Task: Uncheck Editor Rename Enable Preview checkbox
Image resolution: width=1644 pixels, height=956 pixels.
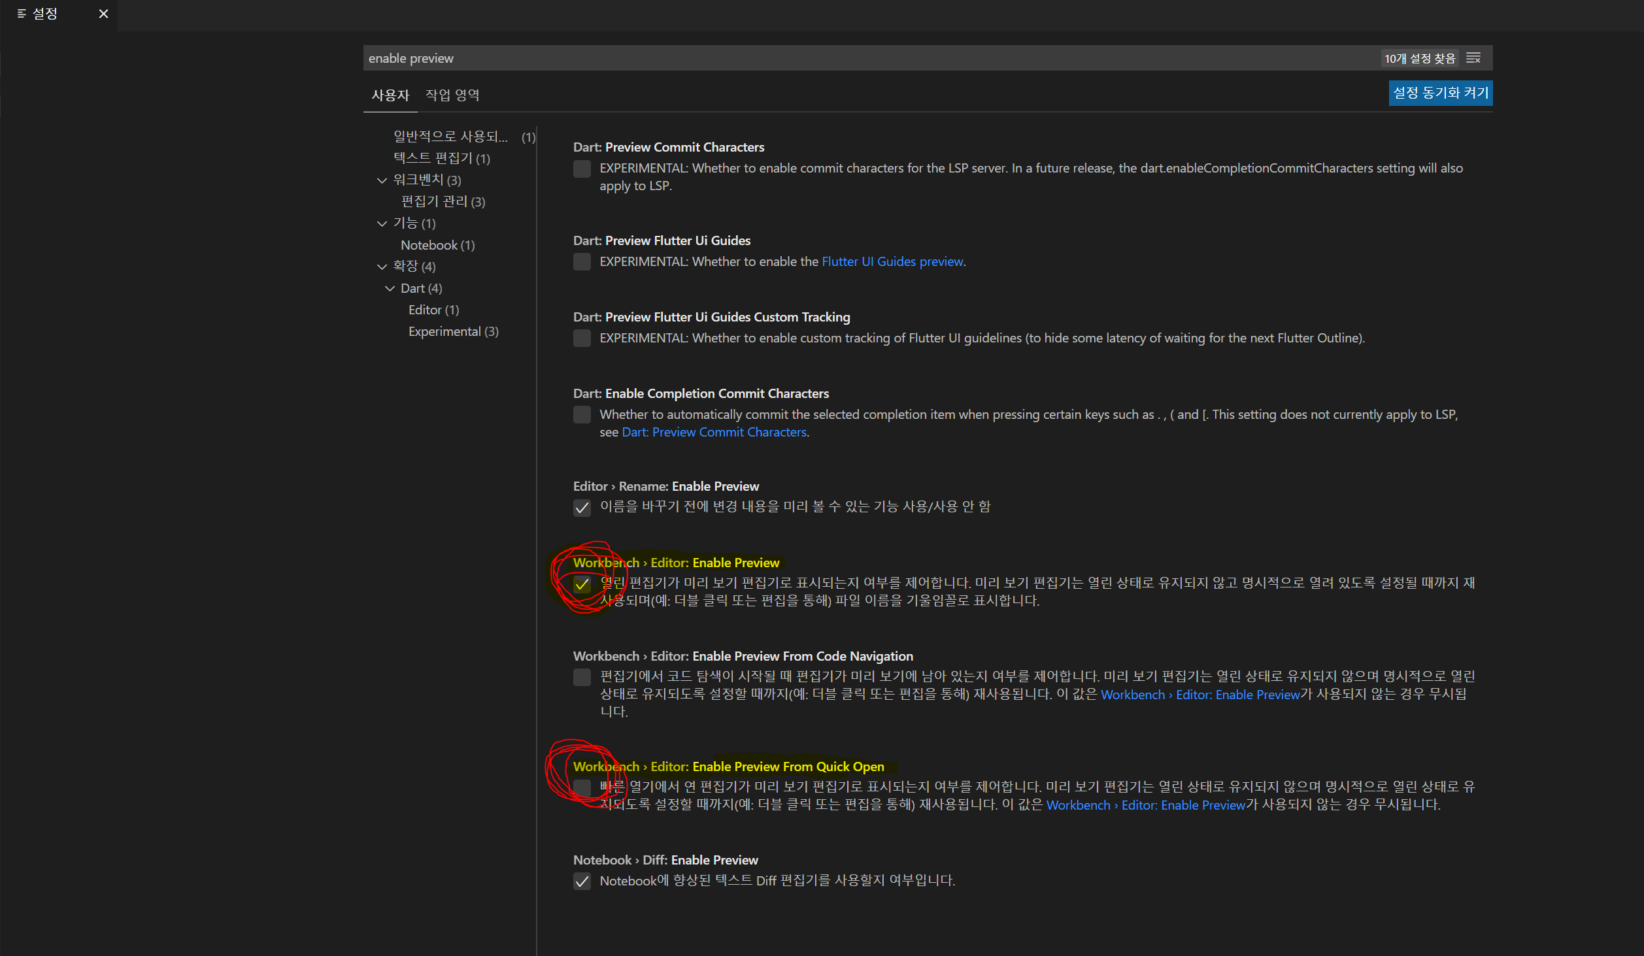Action: [582, 508]
